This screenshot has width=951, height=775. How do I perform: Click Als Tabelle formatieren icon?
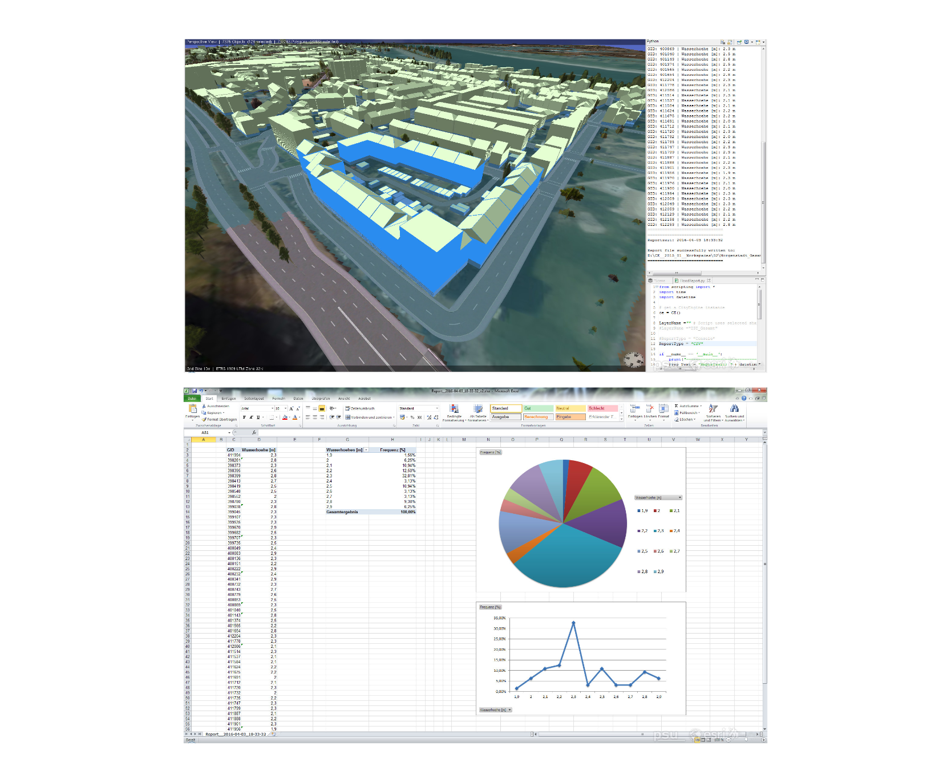click(478, 409)
